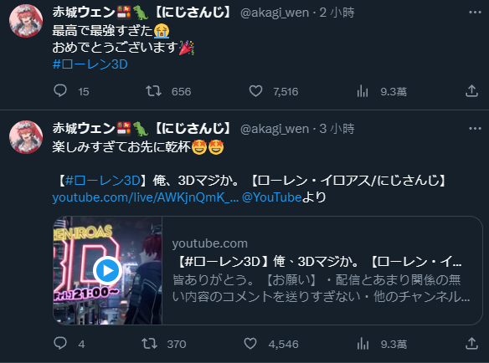Open the @YouTube mention link
This screenshot has height=363, width=489.
tap(271, 197)
